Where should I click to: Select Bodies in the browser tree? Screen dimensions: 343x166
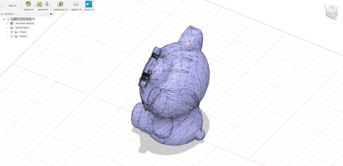pos(23,36)
